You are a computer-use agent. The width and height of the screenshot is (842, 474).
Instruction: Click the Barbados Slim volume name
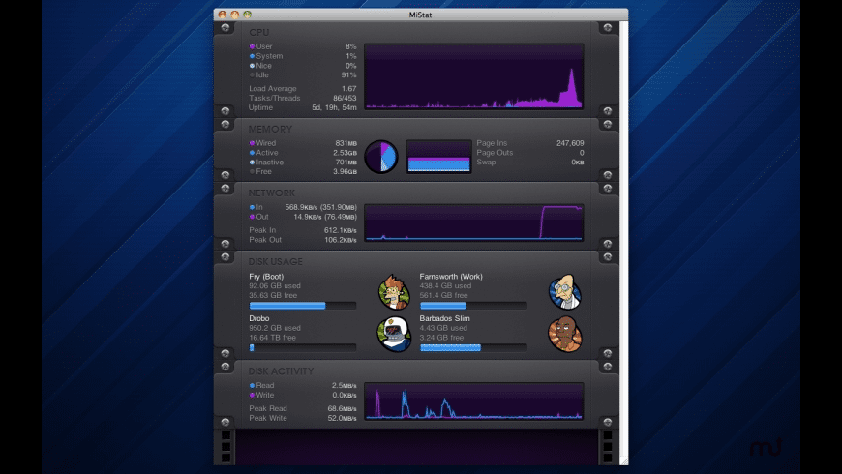point(444,318)
